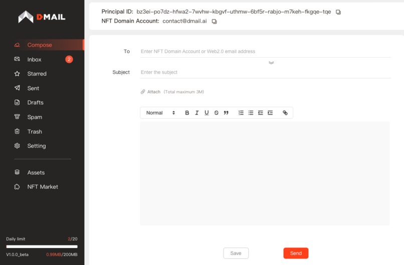Click the 2/20 daily limit count
The image size is (404, 265).
[x=73, y=239]
